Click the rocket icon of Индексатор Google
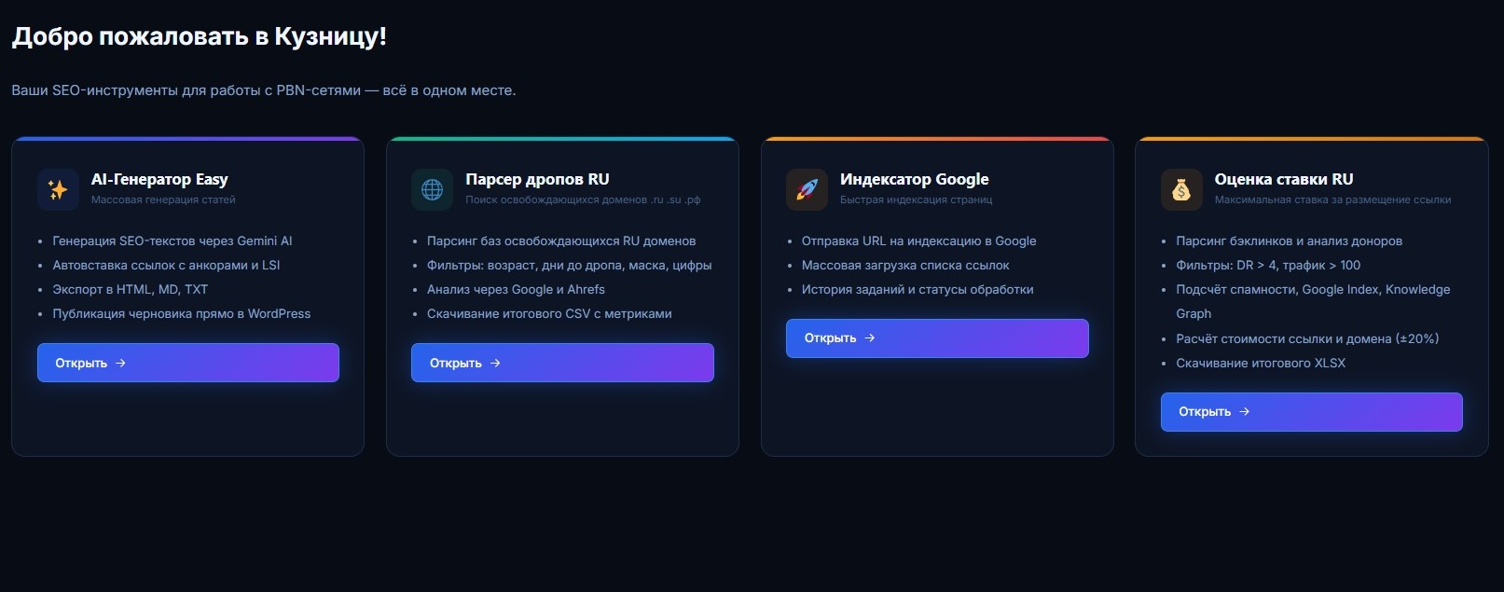This screenshot has height=592, width=1504. [807, 189]
